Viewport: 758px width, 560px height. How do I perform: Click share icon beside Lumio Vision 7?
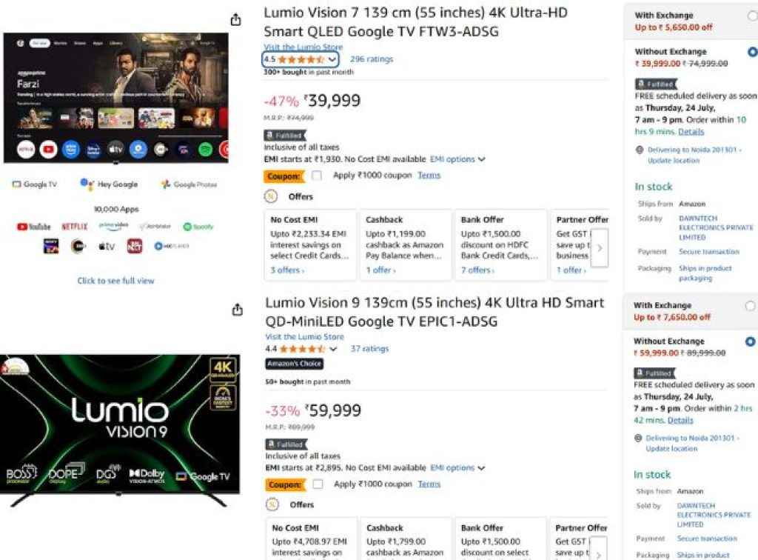(235, 20)
